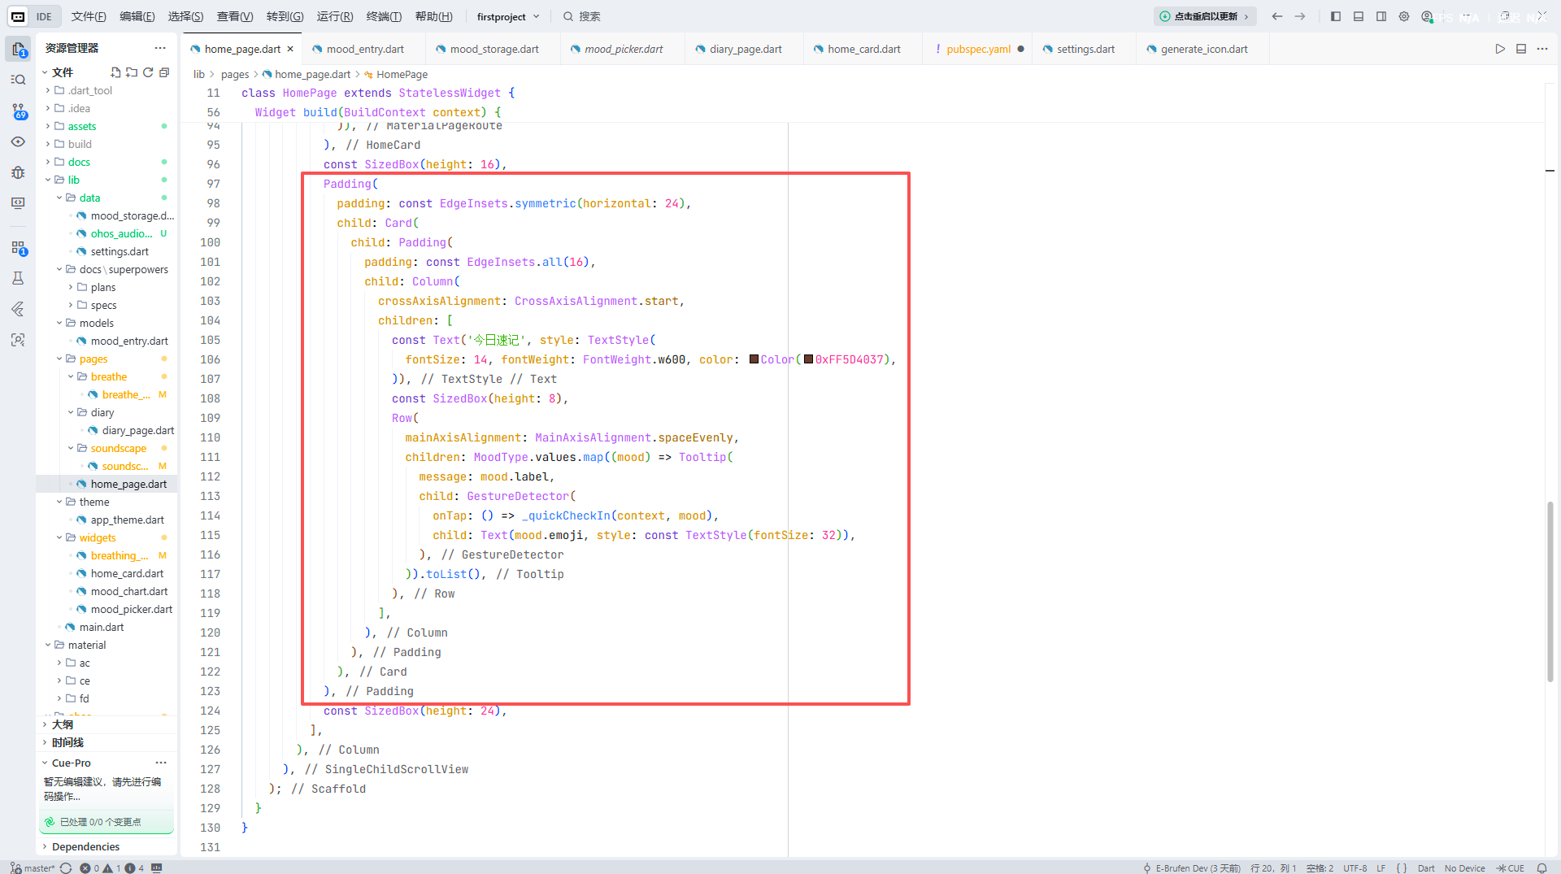Click the sync icon next to master branch
This screenshot has height=874, width=1561.
66,867
